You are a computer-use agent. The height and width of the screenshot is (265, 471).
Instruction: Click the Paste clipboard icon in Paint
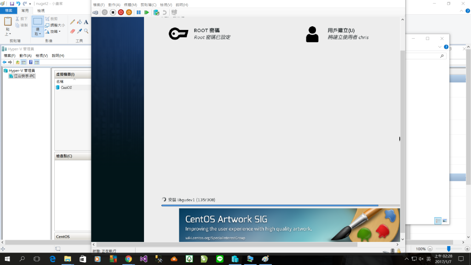(x=8, y=22)
